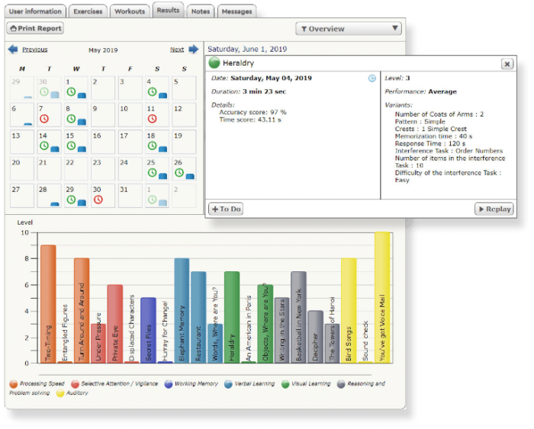
Task: Select day 31 in the May calendar
Action: click(130, 196)
